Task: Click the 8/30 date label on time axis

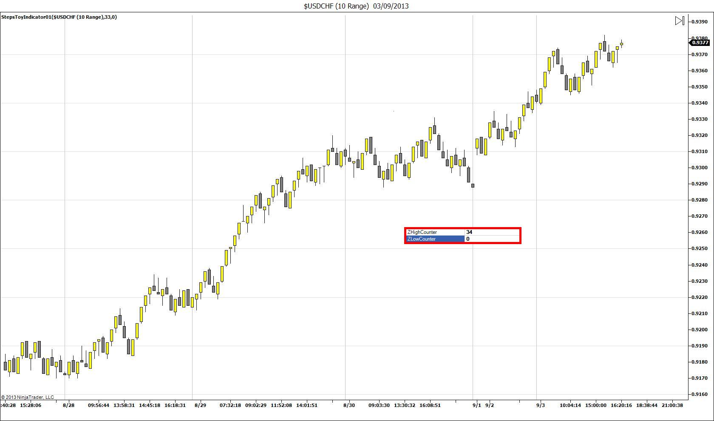Action: click(x=349, y=405)
